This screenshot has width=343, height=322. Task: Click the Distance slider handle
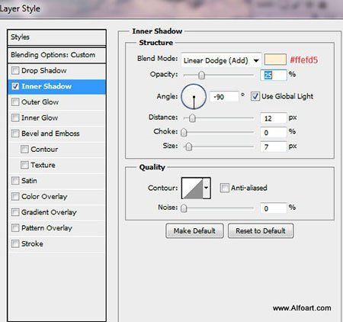pyautogui.click(x=192, y=118)
